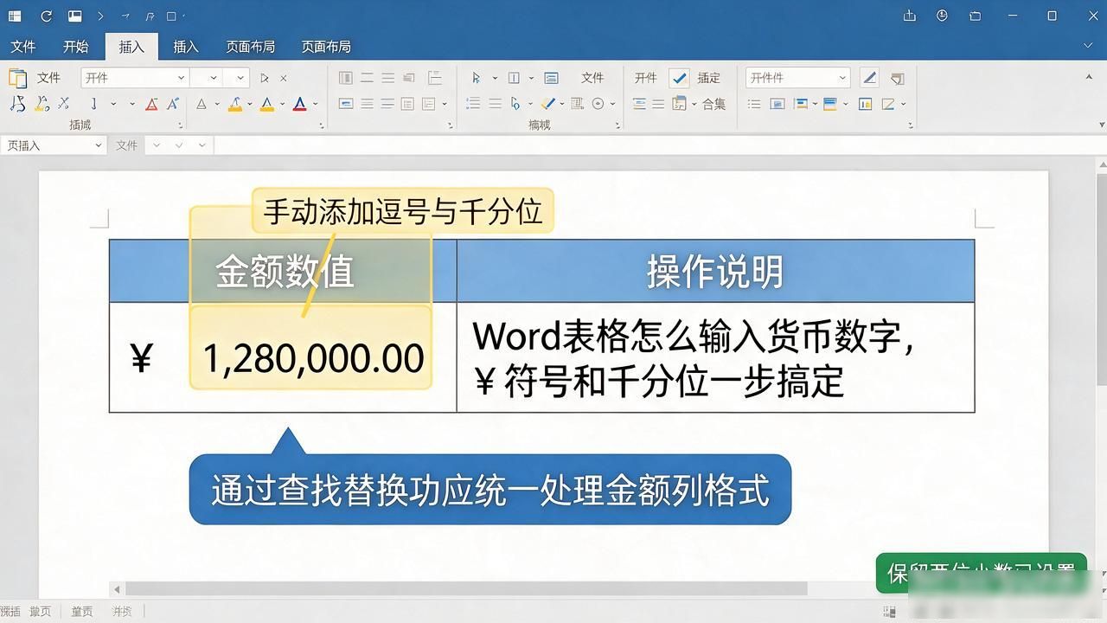The image size is (1107, 623).
Task: Click the circled dot target icon
Action: click(598, 104)
